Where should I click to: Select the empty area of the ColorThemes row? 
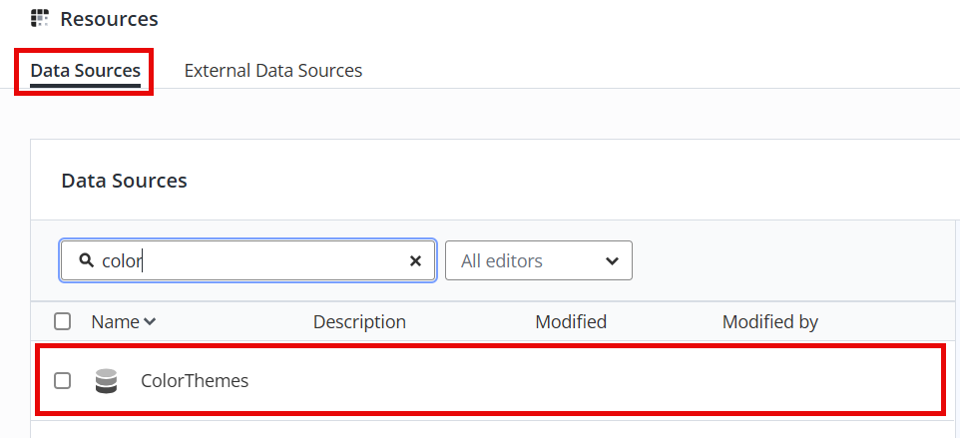[x=594, y=380]
